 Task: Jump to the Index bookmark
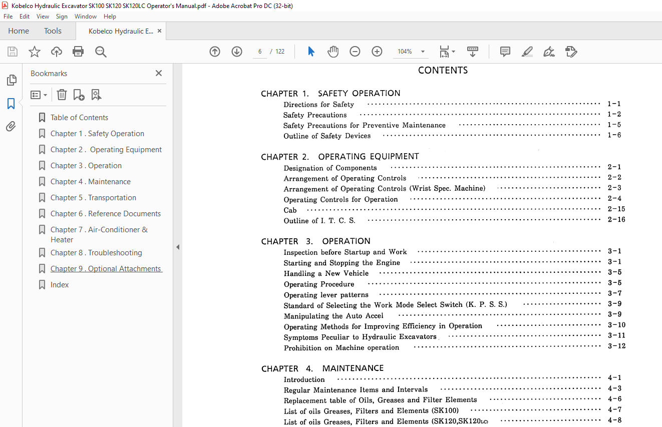(60, 285)
